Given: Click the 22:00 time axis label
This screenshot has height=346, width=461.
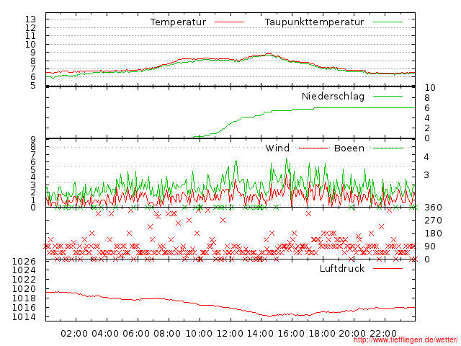Looking at the screenshot, I should 383,334.
